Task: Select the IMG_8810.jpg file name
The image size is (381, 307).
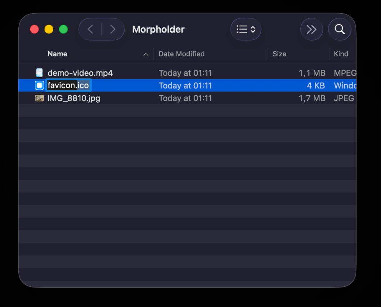Action: tap(74, 98)
